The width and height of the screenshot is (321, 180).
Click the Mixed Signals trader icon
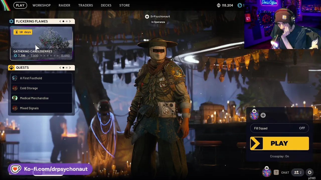click(15, 108)
